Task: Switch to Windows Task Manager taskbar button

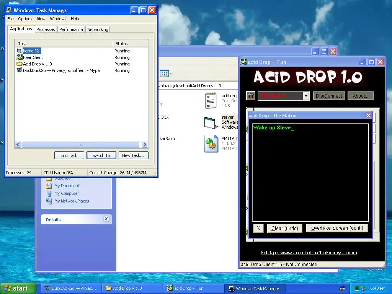Action: (255, 289)
